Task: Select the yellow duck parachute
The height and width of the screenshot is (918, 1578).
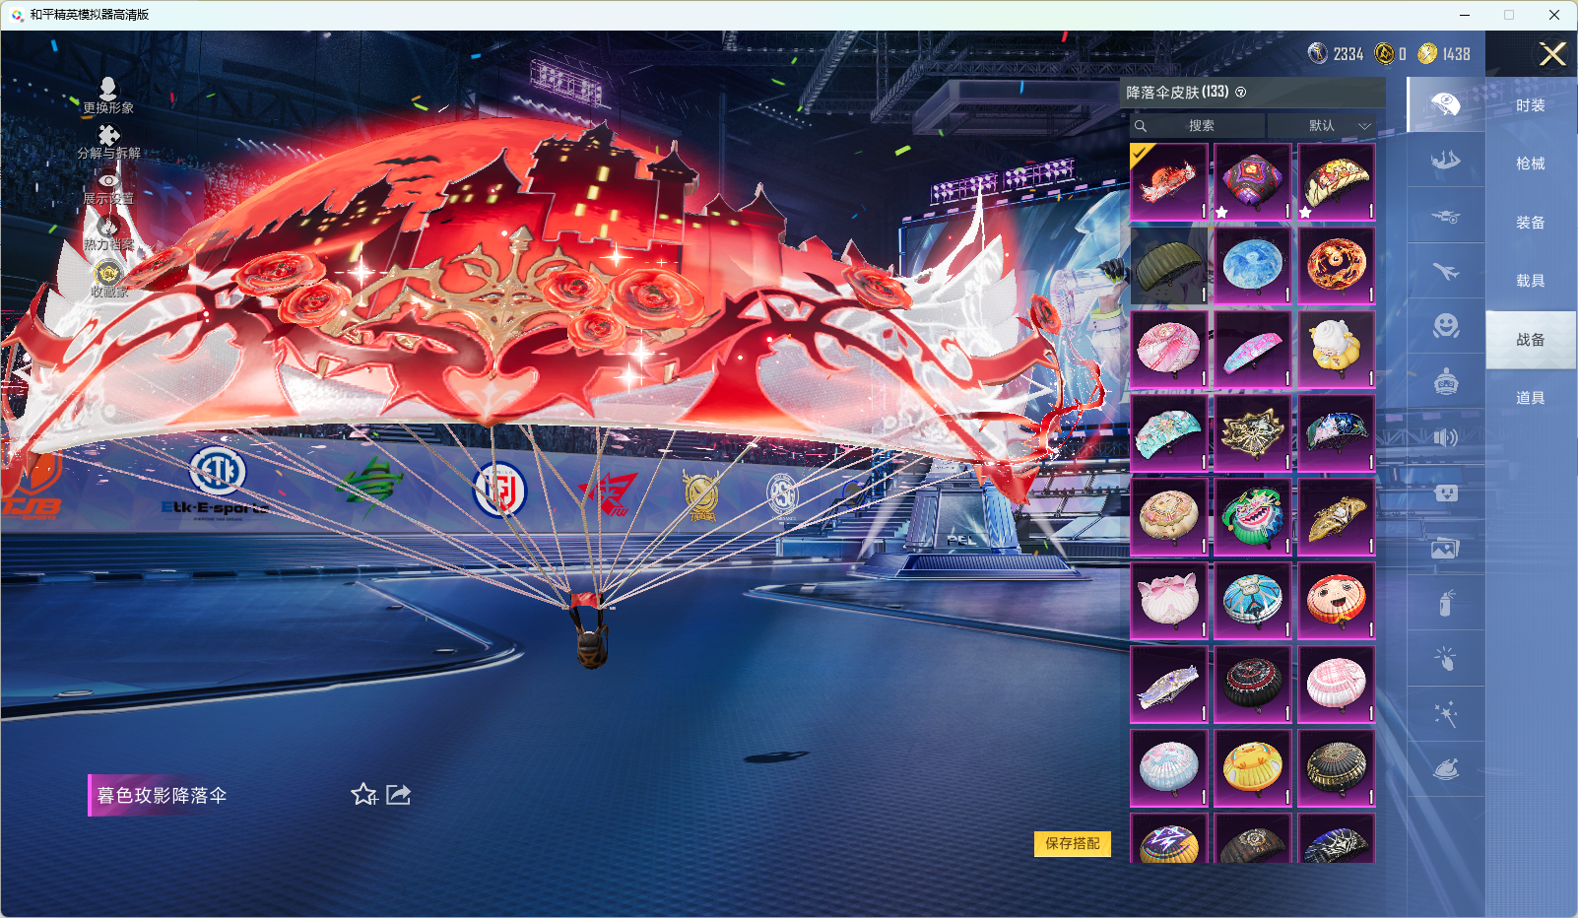Action: pos(1253,768)
